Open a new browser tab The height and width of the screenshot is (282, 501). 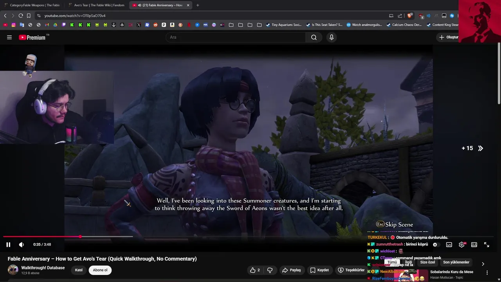198,5
